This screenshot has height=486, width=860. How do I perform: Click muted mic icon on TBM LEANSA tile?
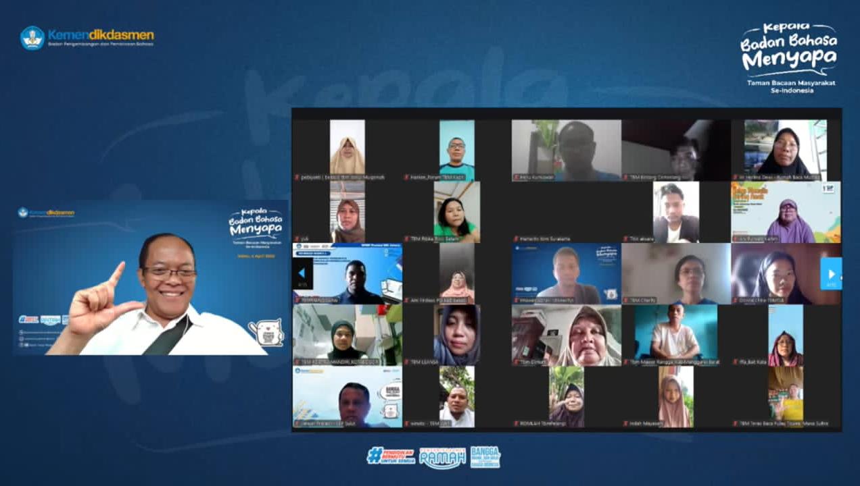[406, 362]
